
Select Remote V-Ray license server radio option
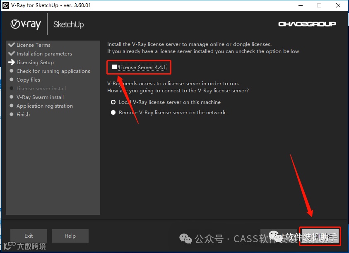coord(113,113)
